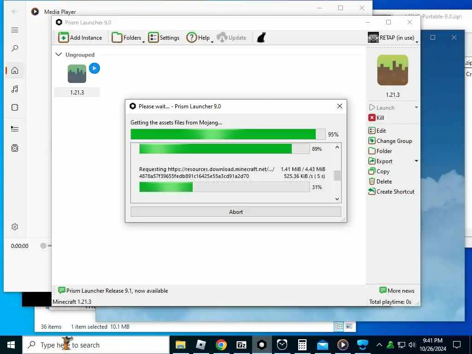Show hidden system tray icons
Image resolution: width=472 pixels, height=354 pixels.
click(379, 345)
